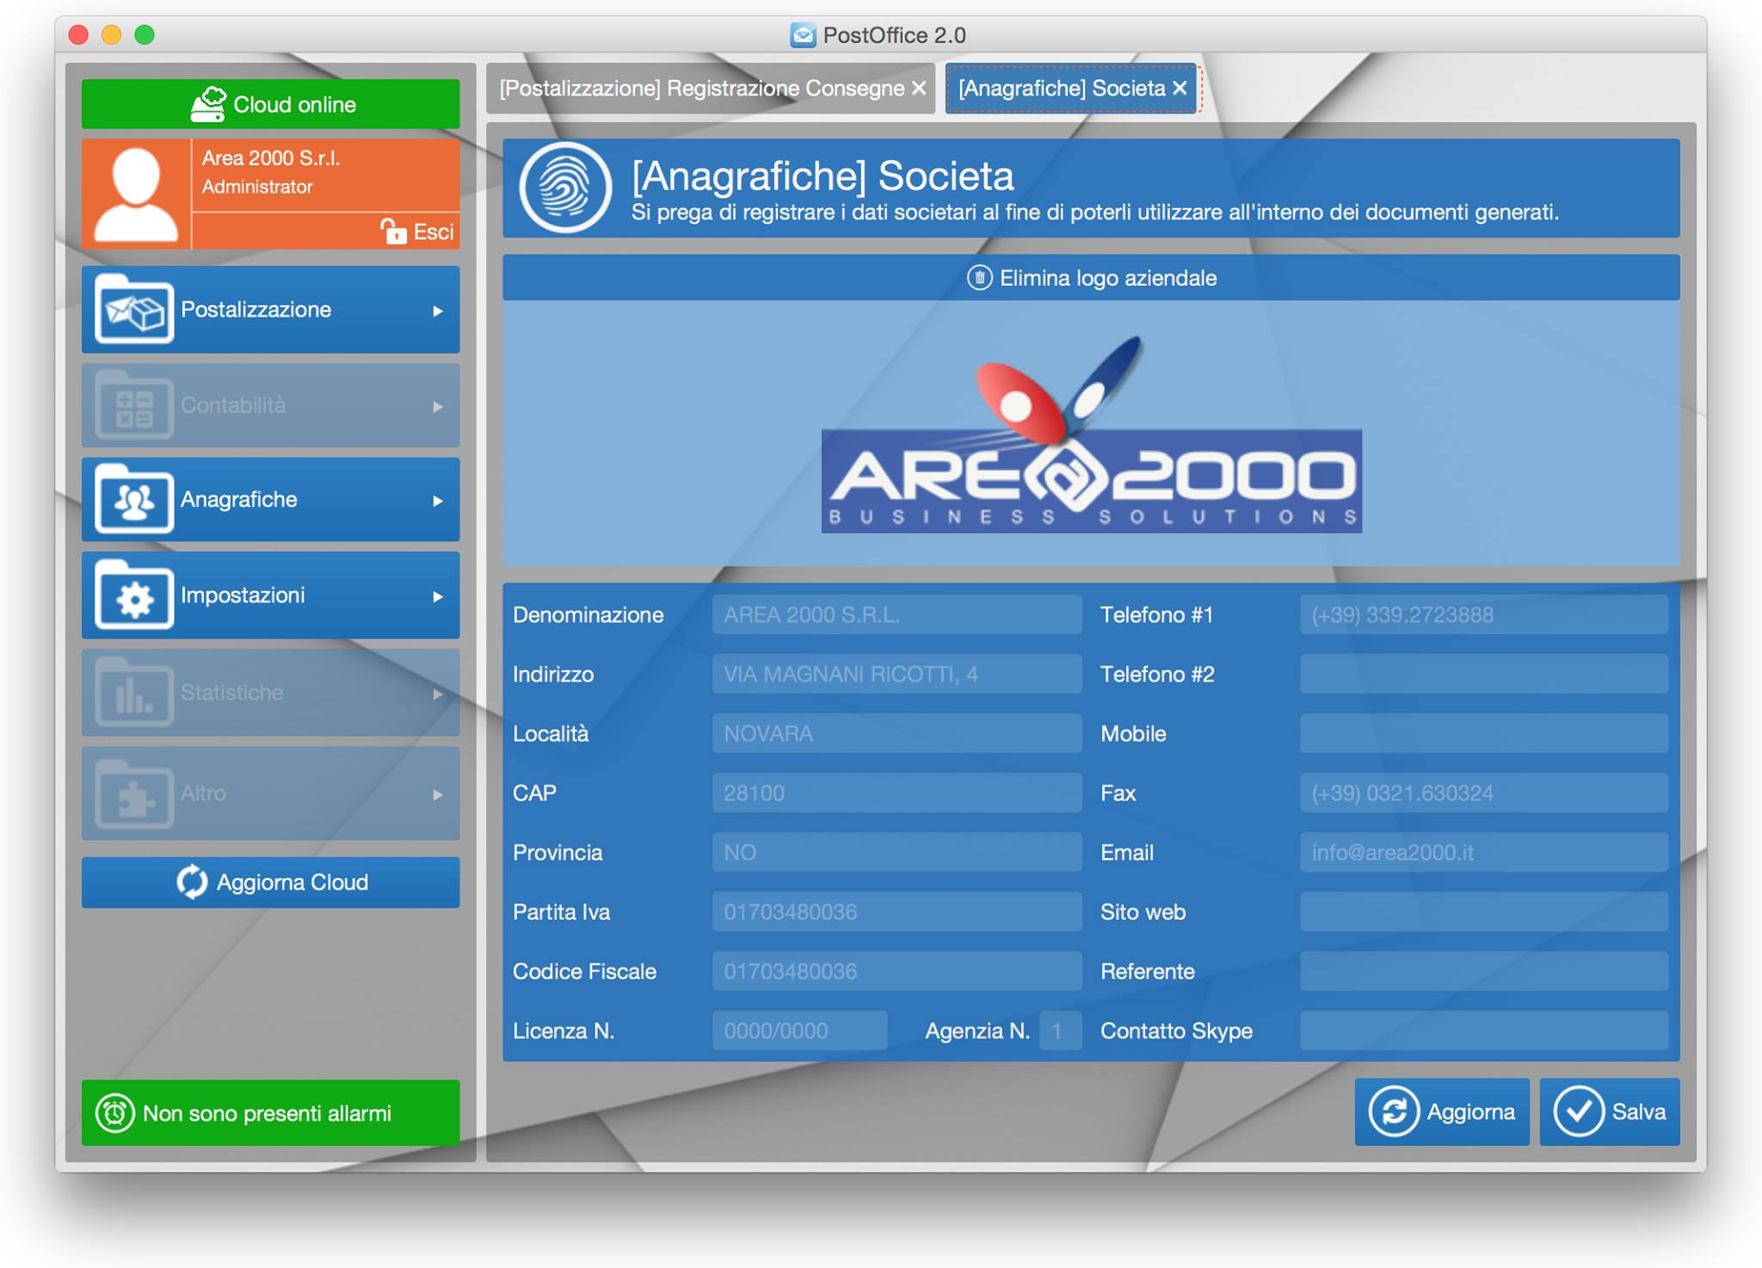Click the Aggiorna Cloud button
Viewport: 1762px width, 1268px height.
(x=270, y=883)
